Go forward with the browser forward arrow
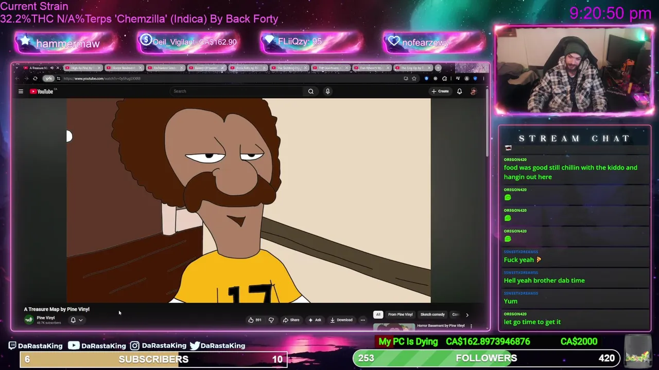This screenshot has height=370, width=659. tap(26, 79)
